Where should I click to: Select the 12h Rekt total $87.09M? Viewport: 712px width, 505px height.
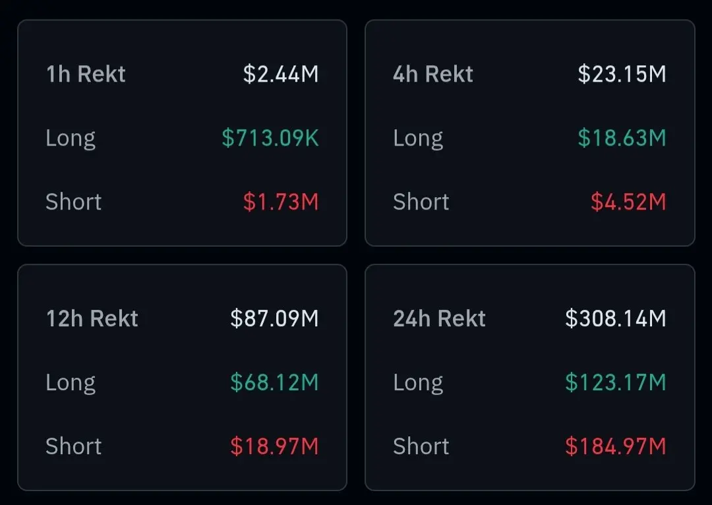(x=275, y=318)
